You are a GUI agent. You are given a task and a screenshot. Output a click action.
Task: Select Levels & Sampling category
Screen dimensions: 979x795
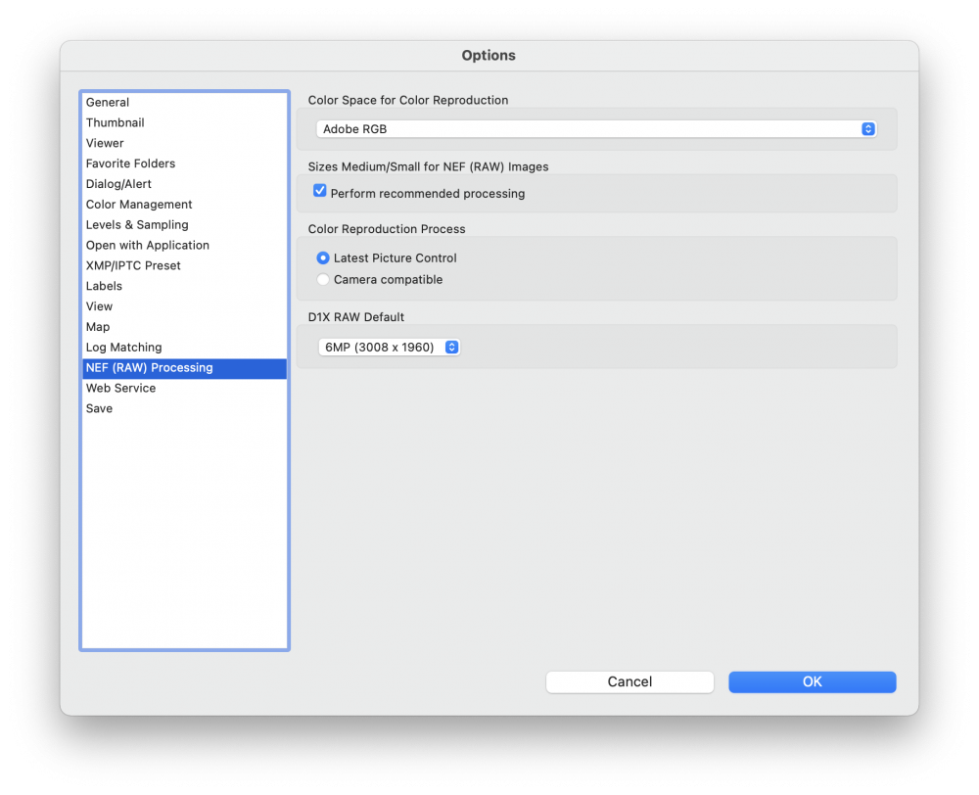coord(184,225)
